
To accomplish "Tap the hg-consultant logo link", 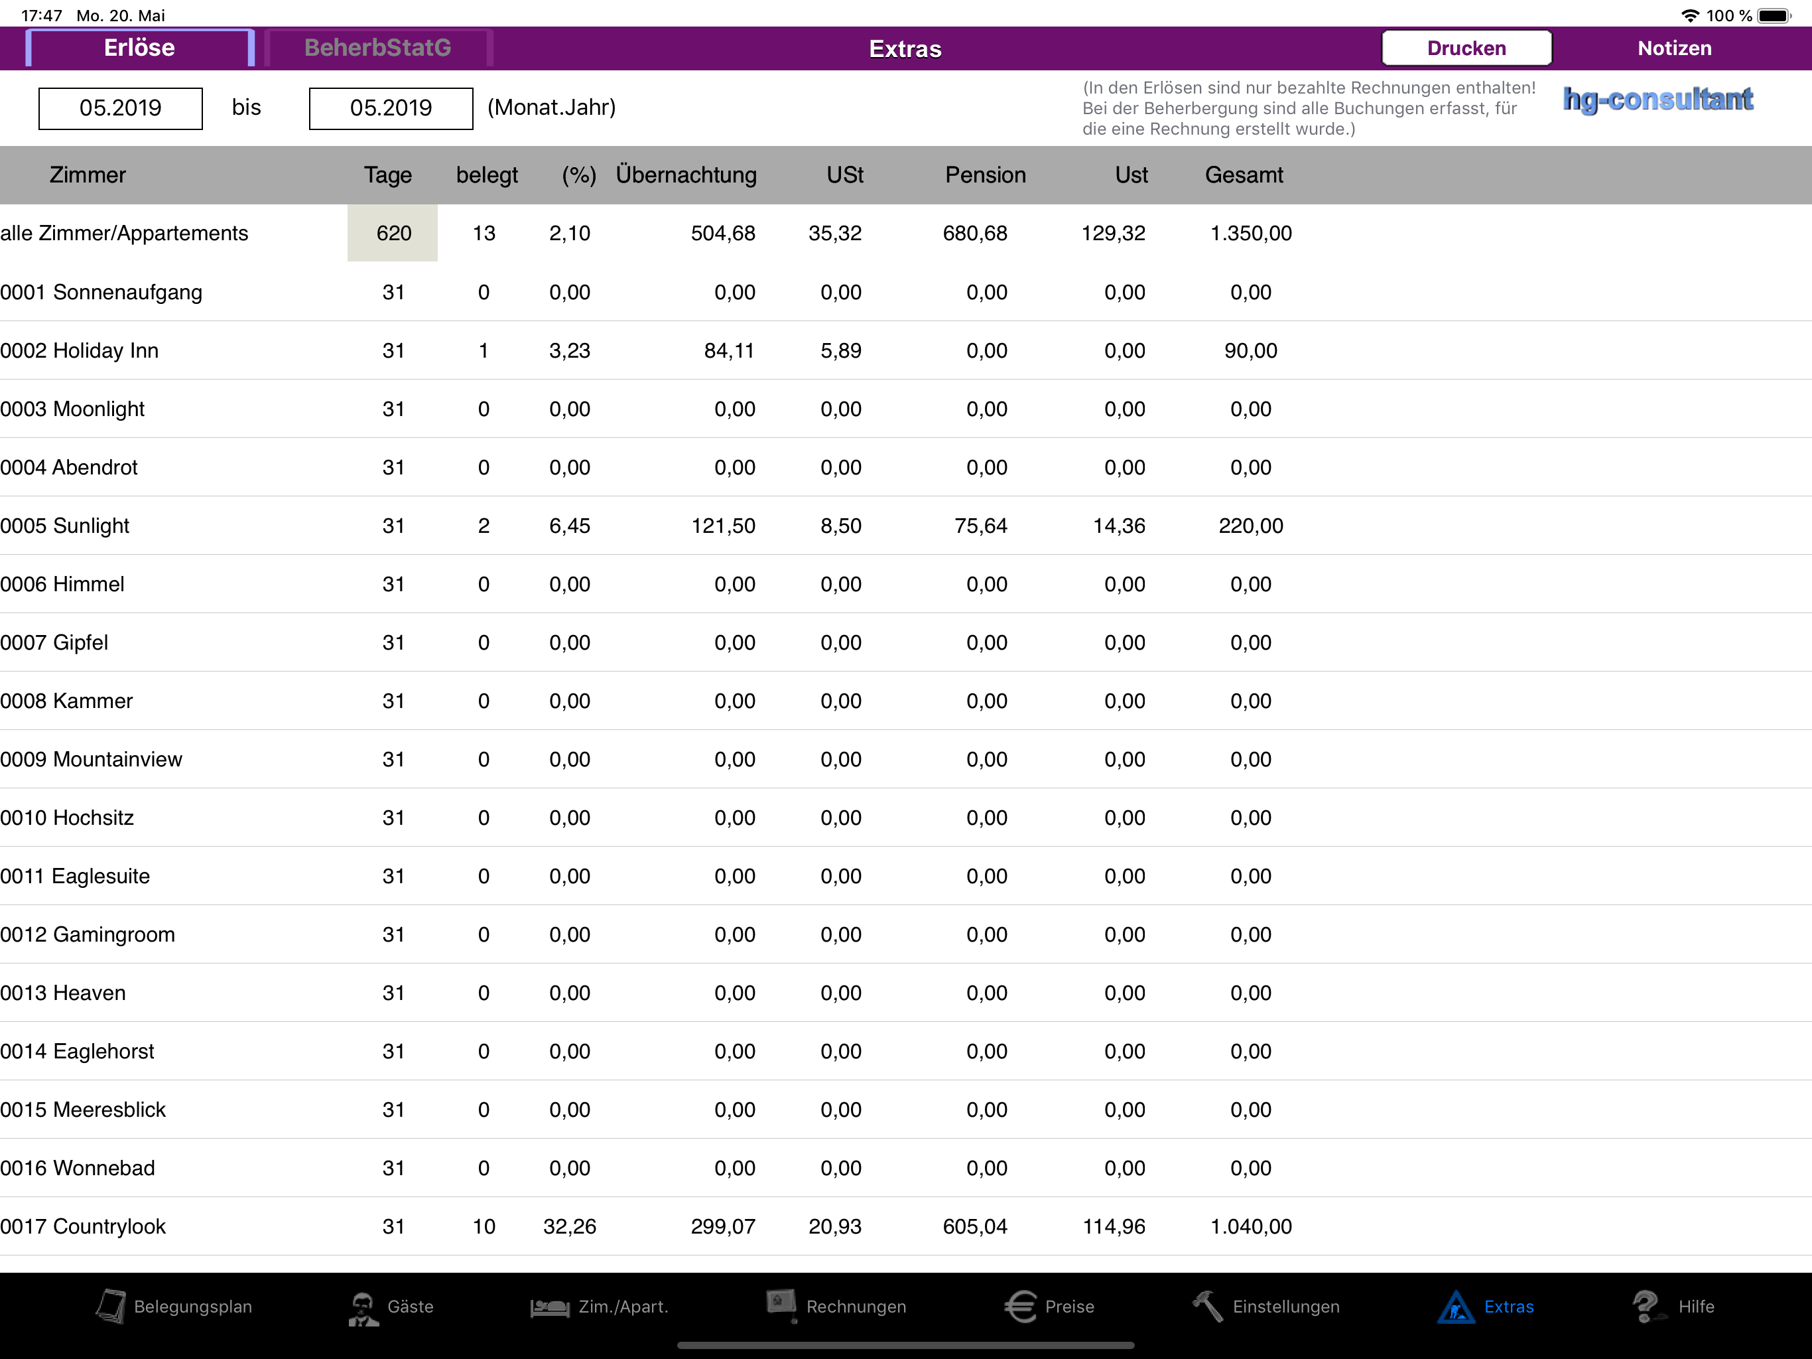I will pyautogui.click(x=1658, y=99).
